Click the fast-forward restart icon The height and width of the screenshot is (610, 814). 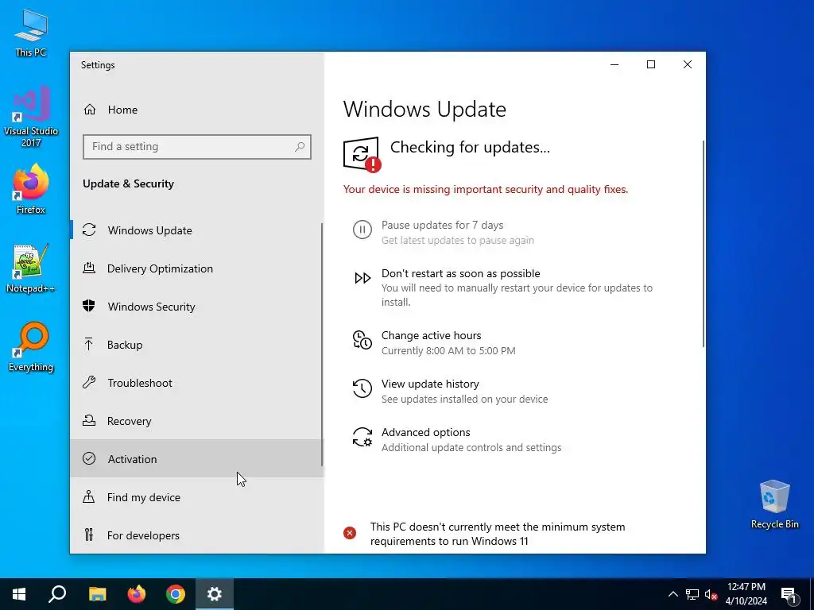point(362,279)
